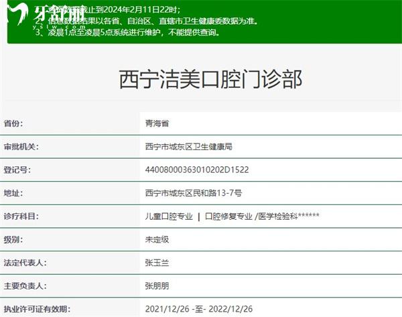Viewport: 402px width, 317px height.
Task: Click the 级别 label
Action: (x=13, y=239)
